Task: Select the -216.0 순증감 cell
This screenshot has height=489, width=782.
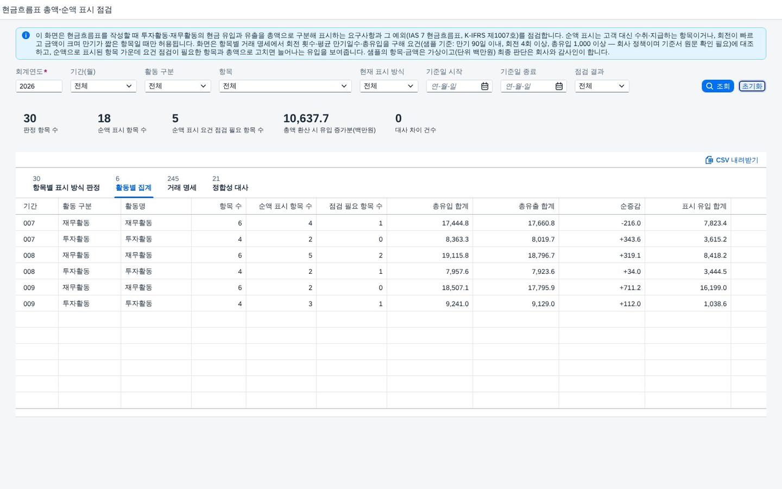Action: coord(630,223)
